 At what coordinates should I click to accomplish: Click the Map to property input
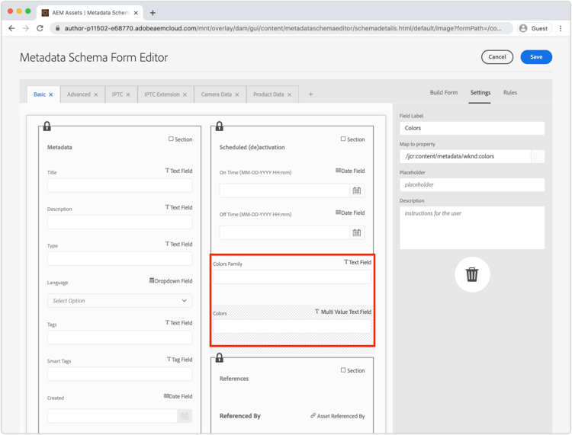465,156
